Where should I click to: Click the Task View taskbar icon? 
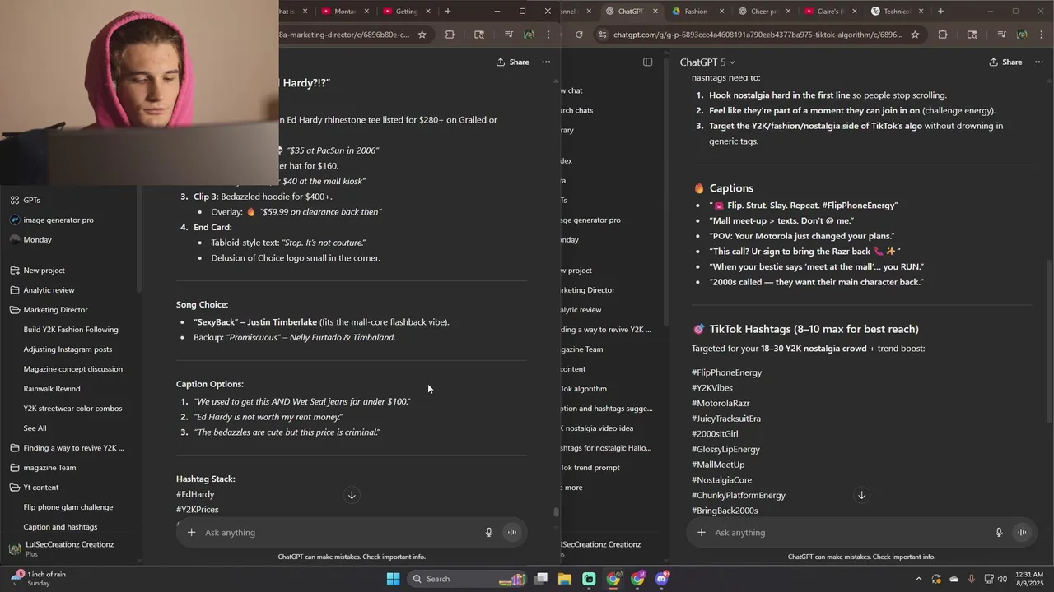coord(541,579)
